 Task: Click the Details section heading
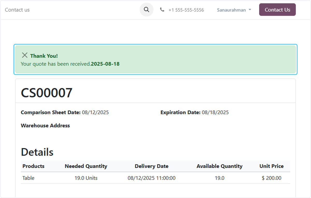pos(37,152)
